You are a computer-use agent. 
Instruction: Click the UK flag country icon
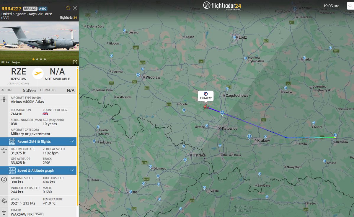pyautogui.click(x=45, y=114)
